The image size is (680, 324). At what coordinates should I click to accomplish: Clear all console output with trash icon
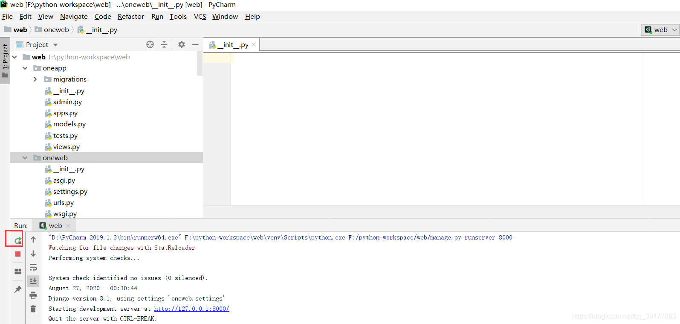coord(33,309)
